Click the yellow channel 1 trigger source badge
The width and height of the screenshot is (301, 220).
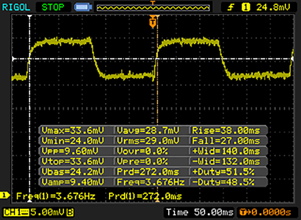click(246, 8)
